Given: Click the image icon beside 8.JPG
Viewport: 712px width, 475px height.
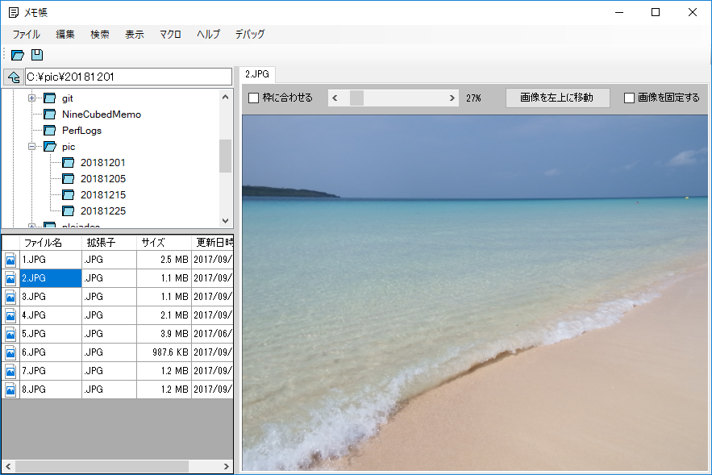Looking at the screenshot, I should (10, 390).
